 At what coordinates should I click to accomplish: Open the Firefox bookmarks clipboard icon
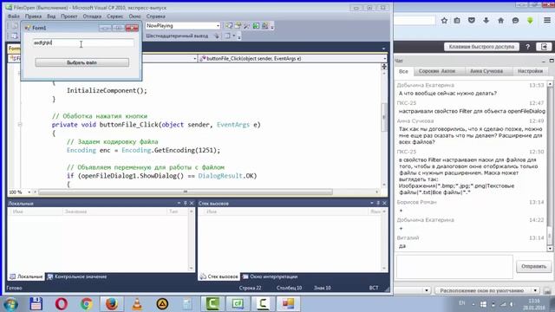tap(457, 21)
